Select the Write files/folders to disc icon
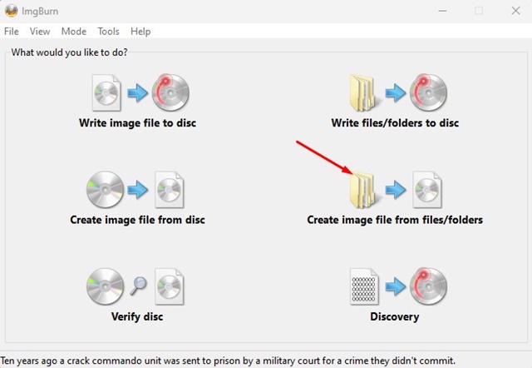 [x=398, y=92]
